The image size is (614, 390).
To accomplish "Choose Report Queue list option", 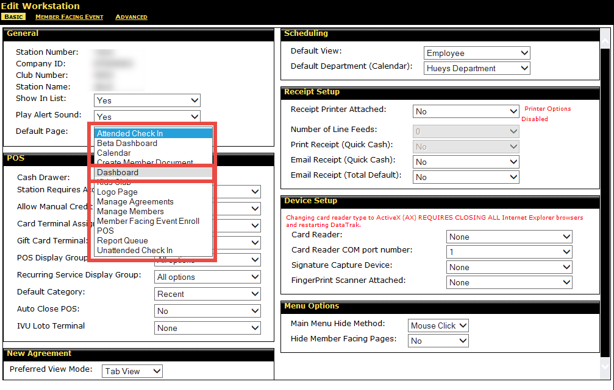I will [x=122, y=241].
